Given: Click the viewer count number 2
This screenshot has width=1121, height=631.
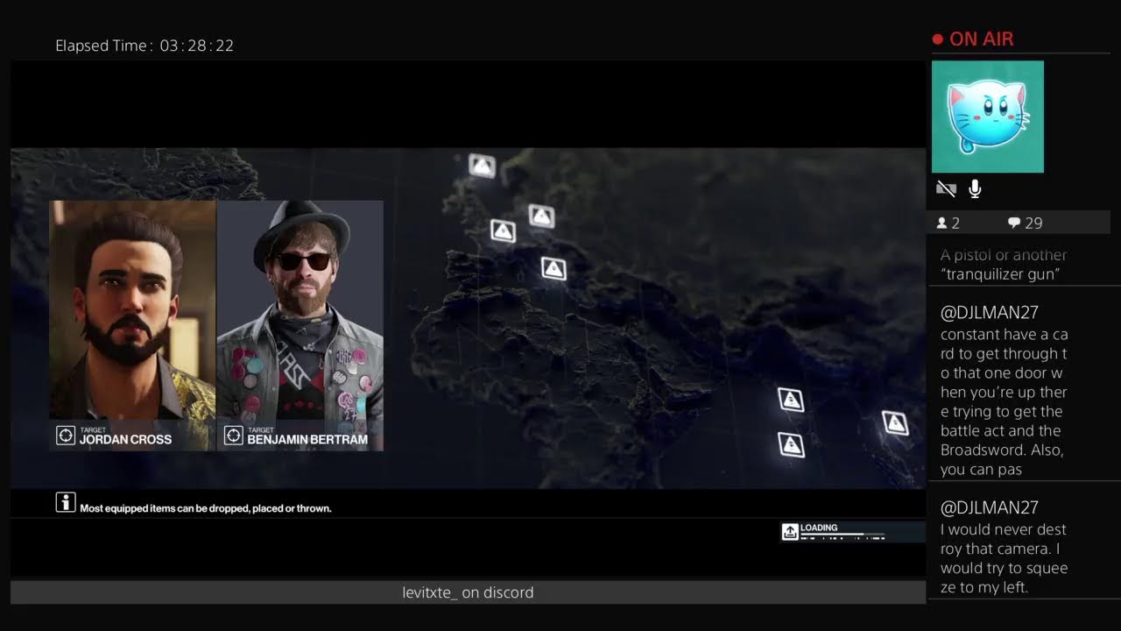Looking at the screenshot, I should coord(955,223).
